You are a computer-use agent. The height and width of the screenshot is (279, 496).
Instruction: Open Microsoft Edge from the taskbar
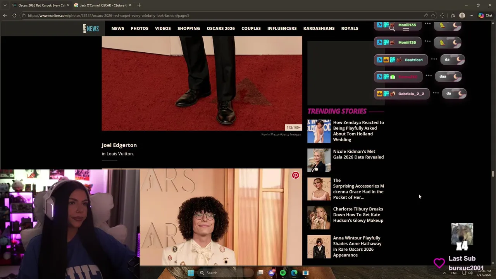(x=294, y=273)
